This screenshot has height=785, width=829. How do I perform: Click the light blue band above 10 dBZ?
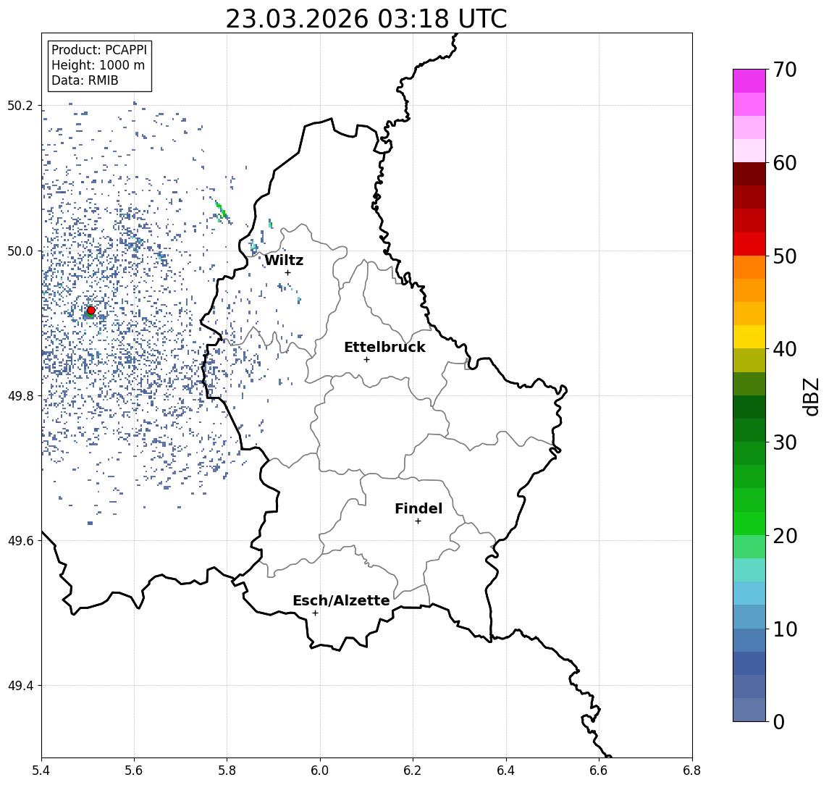(749, 616)
